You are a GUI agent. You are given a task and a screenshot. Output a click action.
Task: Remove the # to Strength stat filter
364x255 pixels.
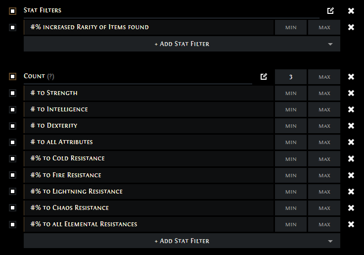[351, 93]
